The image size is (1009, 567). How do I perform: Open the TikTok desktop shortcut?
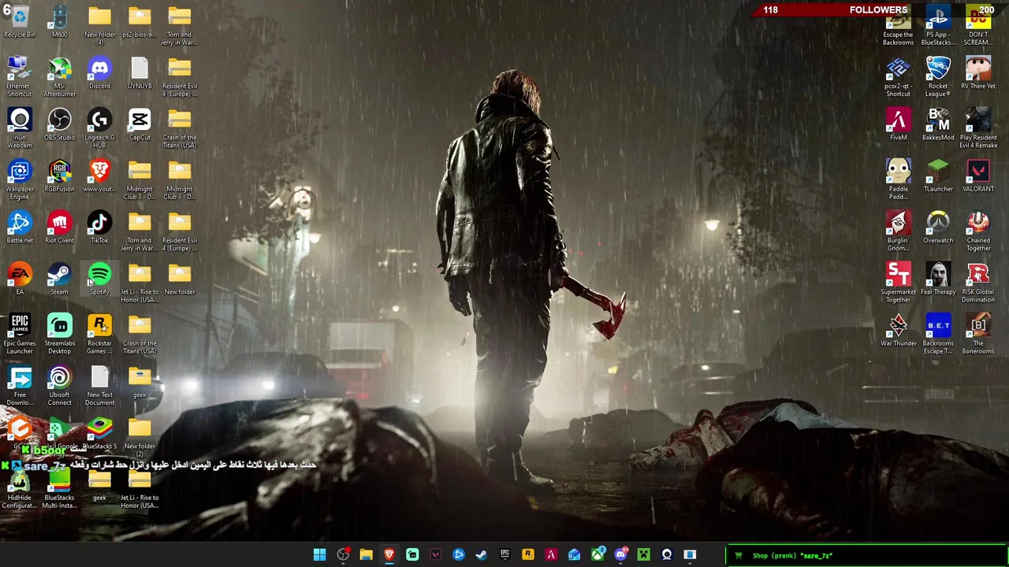point(99,228)
